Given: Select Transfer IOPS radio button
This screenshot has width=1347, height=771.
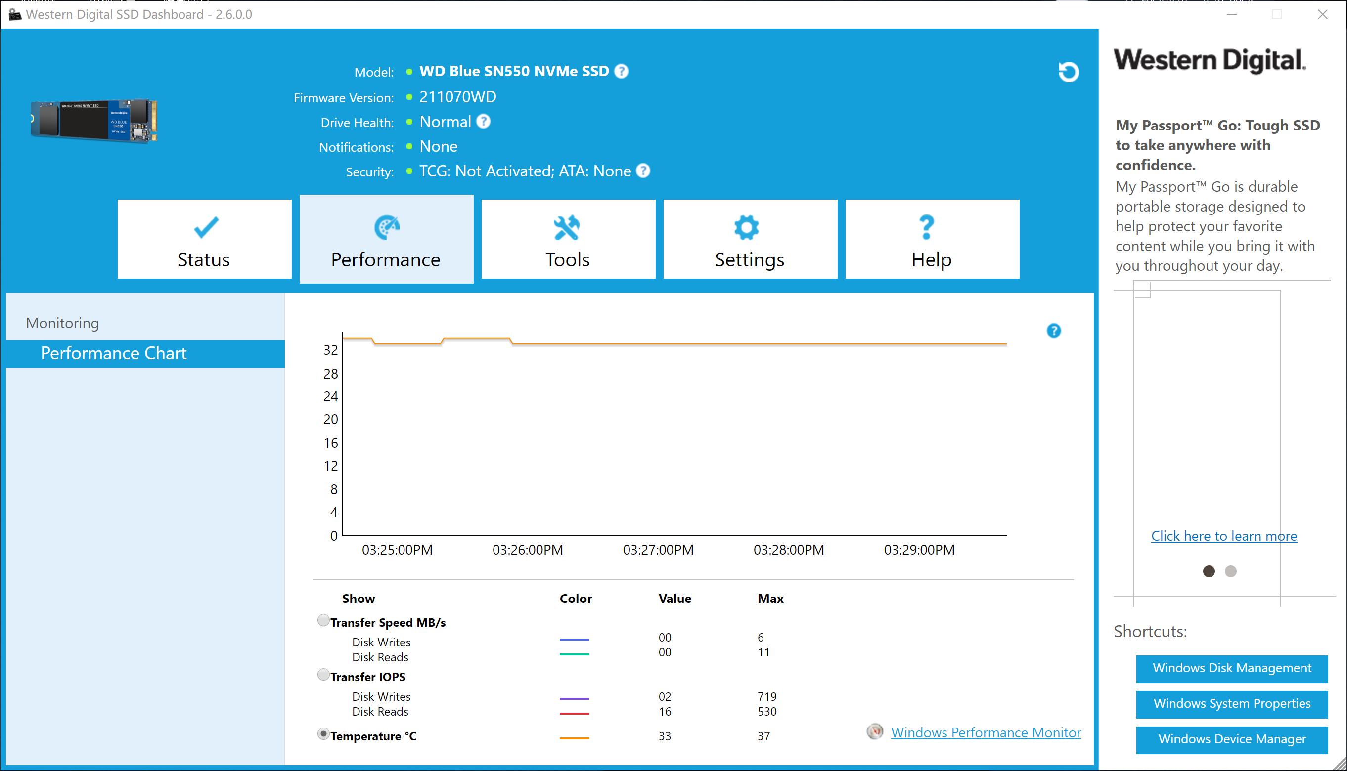Looking at the screenshot, I should [323, 675].
